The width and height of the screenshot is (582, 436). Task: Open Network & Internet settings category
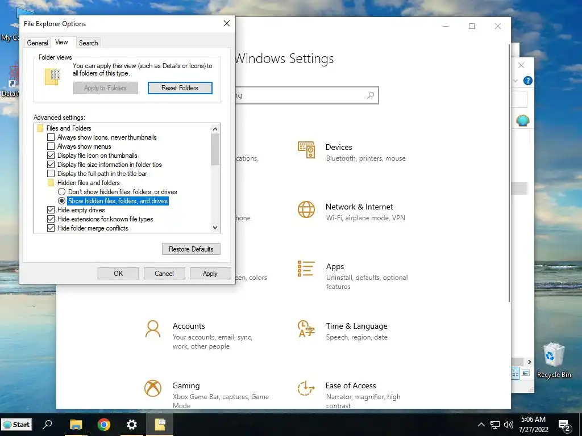[351, 212]
